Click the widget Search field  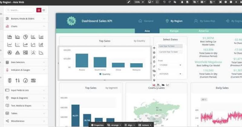(20, 10)
